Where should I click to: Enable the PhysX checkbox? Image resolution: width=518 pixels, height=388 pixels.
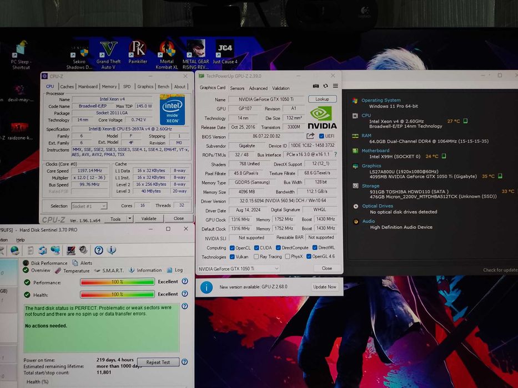point(288,256)
